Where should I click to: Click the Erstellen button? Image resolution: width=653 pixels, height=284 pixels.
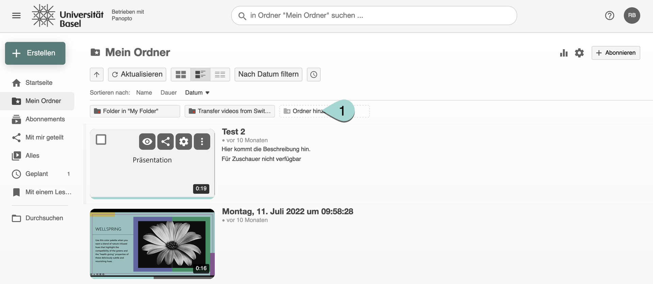point(35,53)
